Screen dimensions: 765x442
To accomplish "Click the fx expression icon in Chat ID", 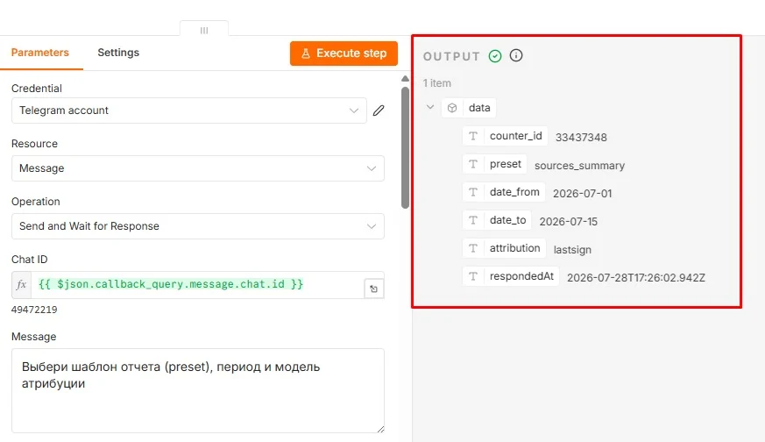I will click(x=21, y=285).
